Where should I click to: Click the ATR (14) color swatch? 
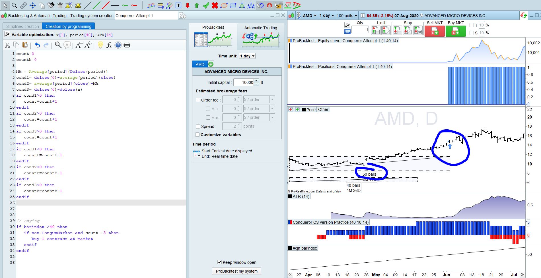tap(290, 196)
